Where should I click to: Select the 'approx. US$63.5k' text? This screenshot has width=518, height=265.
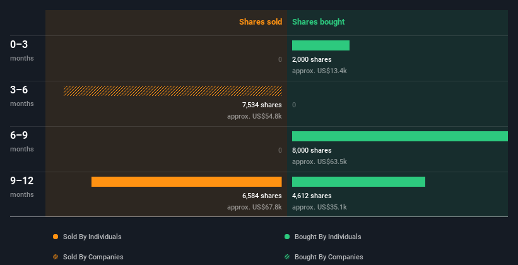click(x=319, y=162)
